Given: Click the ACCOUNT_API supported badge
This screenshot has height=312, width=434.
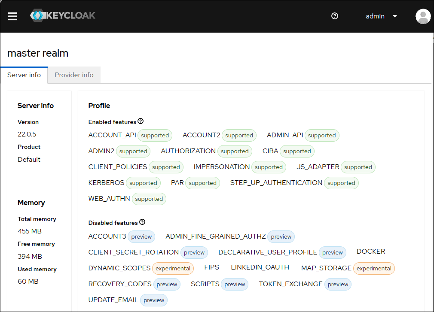Looking at the screenshot, I should coord(155,136).
